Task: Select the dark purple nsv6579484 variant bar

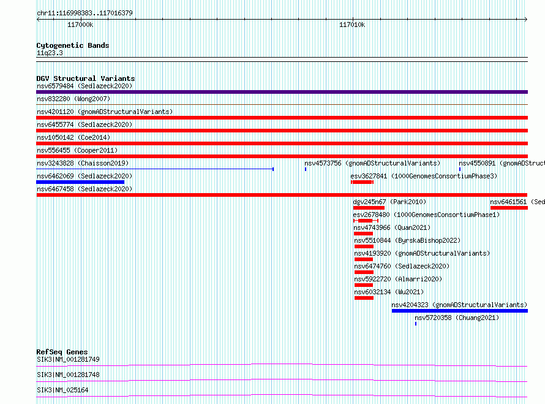Action: point(282,92)
